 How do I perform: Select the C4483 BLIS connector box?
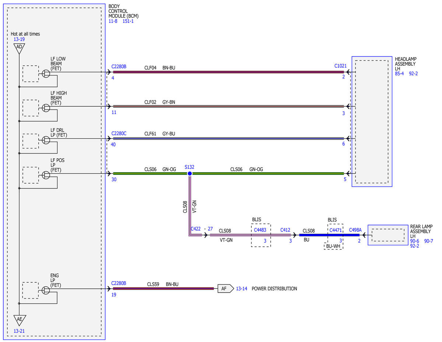pos(261,235)
